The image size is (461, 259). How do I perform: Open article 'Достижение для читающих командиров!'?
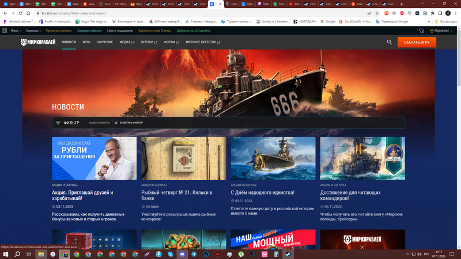click(350, 195)
